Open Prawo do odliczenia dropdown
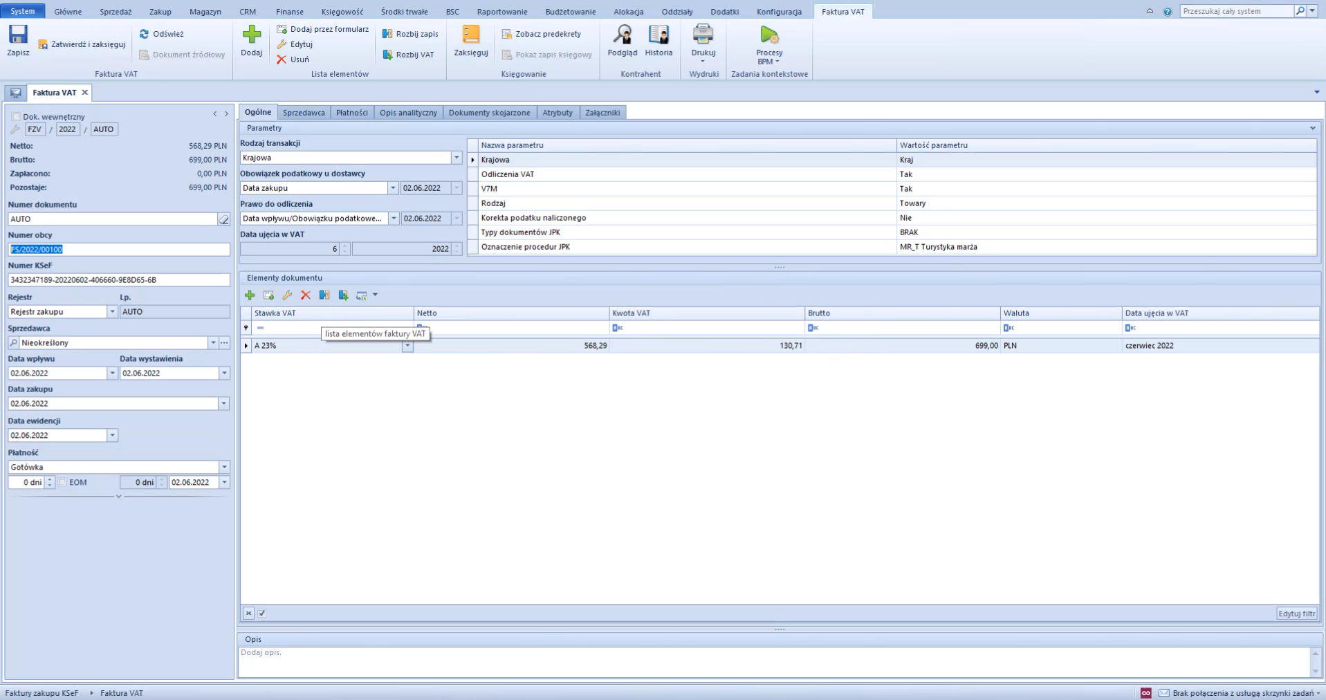Screen dimensions: 1326x700 (394, 219)
